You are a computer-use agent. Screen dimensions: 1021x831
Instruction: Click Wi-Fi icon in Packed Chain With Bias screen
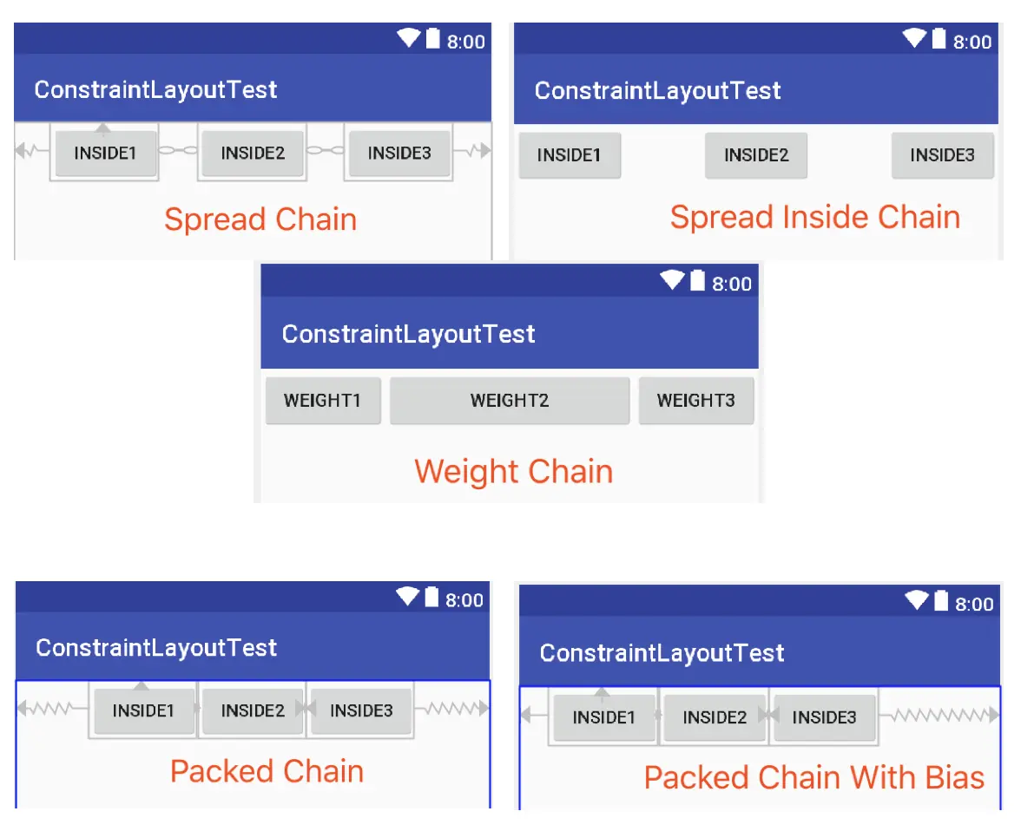(x=917, y=600)
